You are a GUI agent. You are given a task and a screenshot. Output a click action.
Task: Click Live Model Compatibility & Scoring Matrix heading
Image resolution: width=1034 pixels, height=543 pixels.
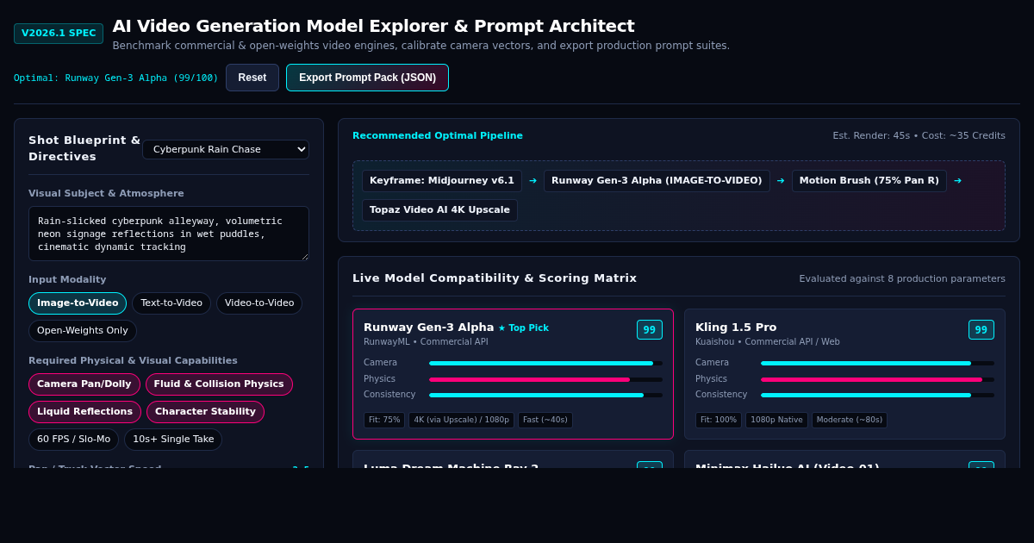[x=495, y=278]
